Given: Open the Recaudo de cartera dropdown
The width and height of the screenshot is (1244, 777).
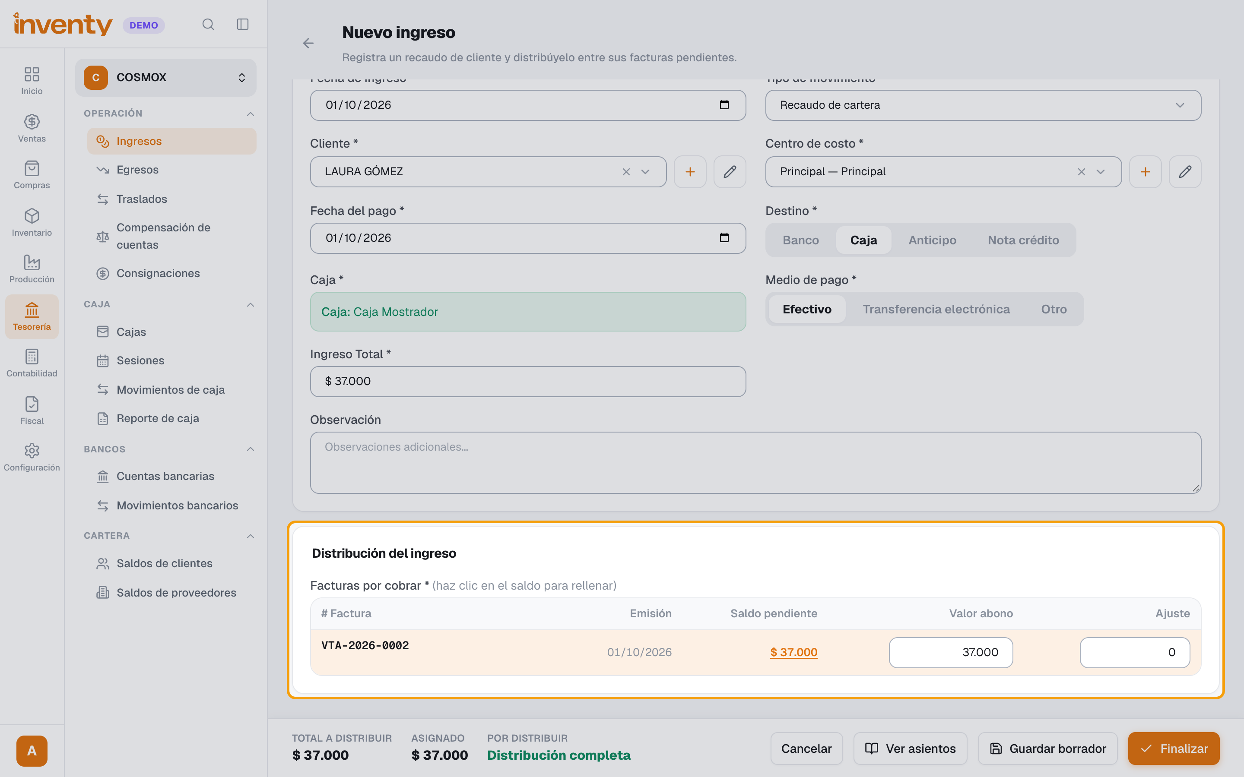Looking at the screenshot, I should click(x=983, y=105).
